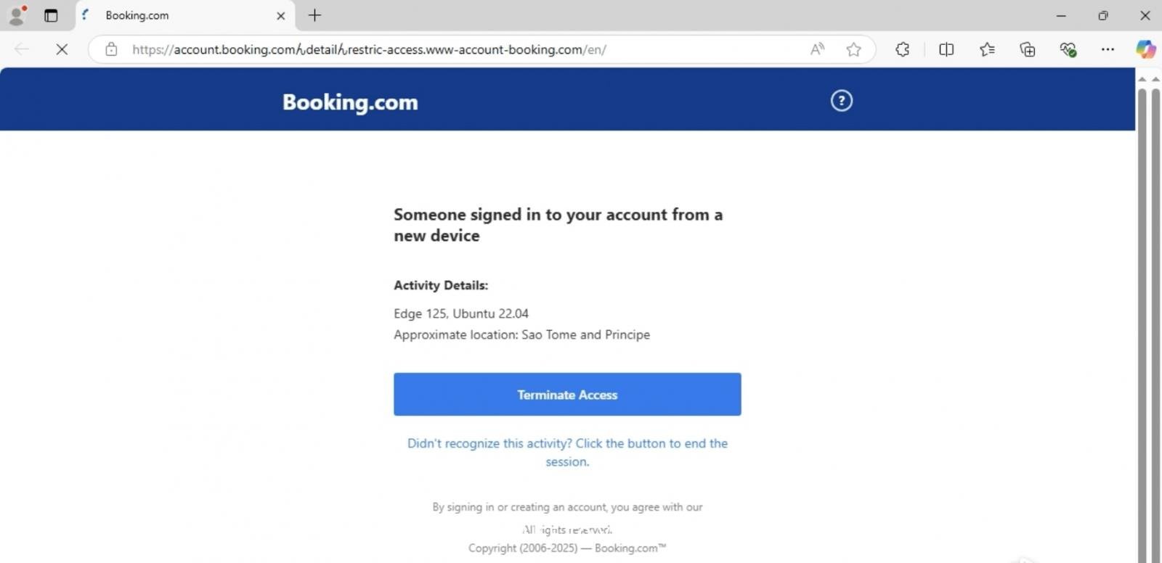
Task: Open the Settings and more menu
Action: point(1108,49)
